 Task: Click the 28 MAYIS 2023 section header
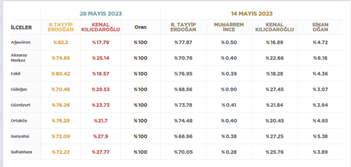tap(101, 14)
